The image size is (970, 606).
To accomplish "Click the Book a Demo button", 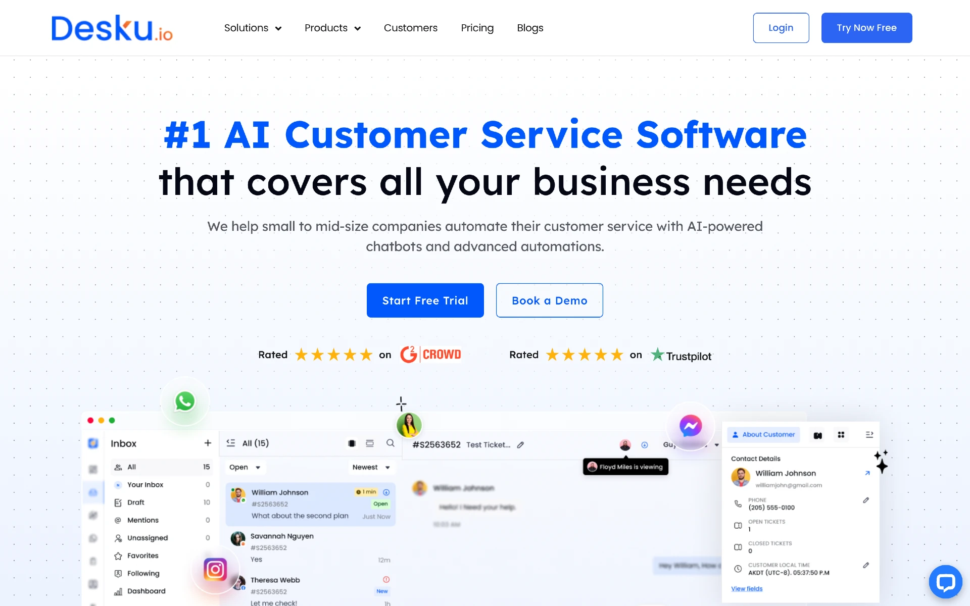I will (x=549, y=300).
